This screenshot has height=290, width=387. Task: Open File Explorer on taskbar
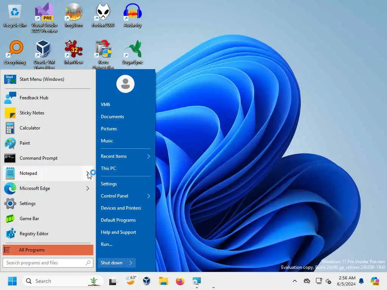pyautogui.click(x=163, y=281)
